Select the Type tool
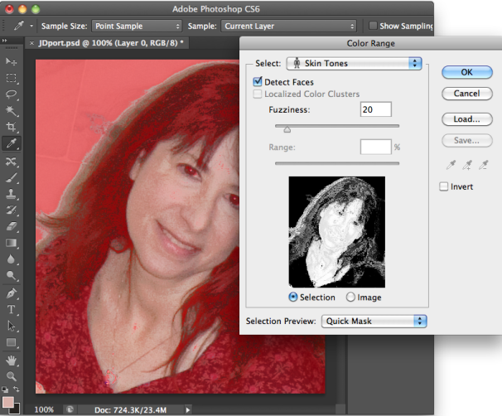This screenshot has height=416, width=502. click(12, 310)
